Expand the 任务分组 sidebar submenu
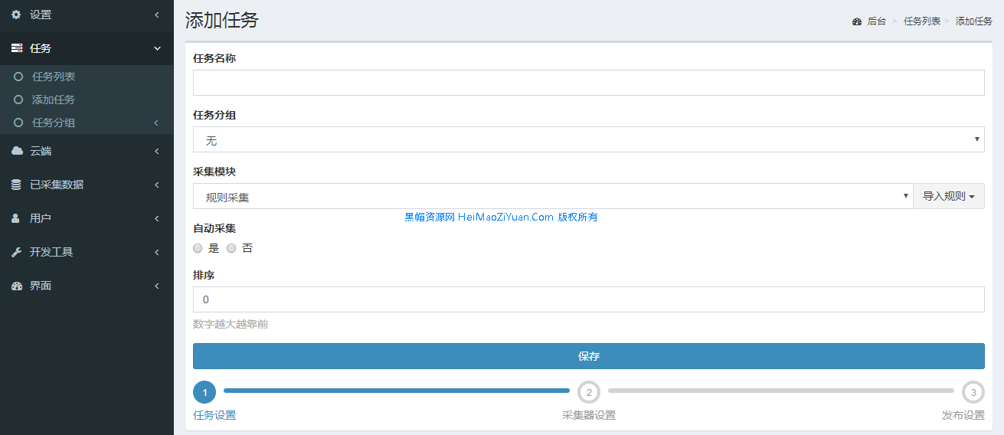The image size is (1004, 435). click(x=54, y=123)
